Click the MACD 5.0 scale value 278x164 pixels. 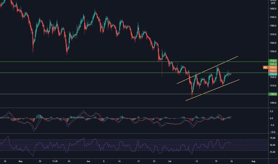coord(271,112)
